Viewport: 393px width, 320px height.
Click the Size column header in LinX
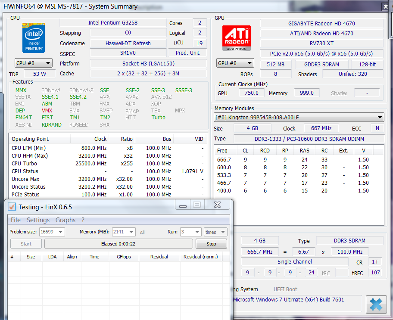(x=31, y=257)
